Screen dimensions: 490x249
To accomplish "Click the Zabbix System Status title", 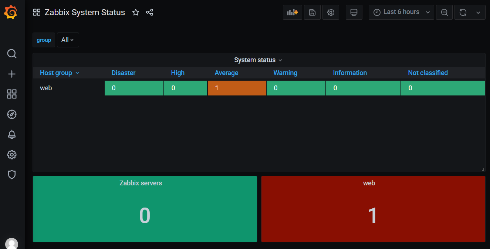I will (85, 12).
